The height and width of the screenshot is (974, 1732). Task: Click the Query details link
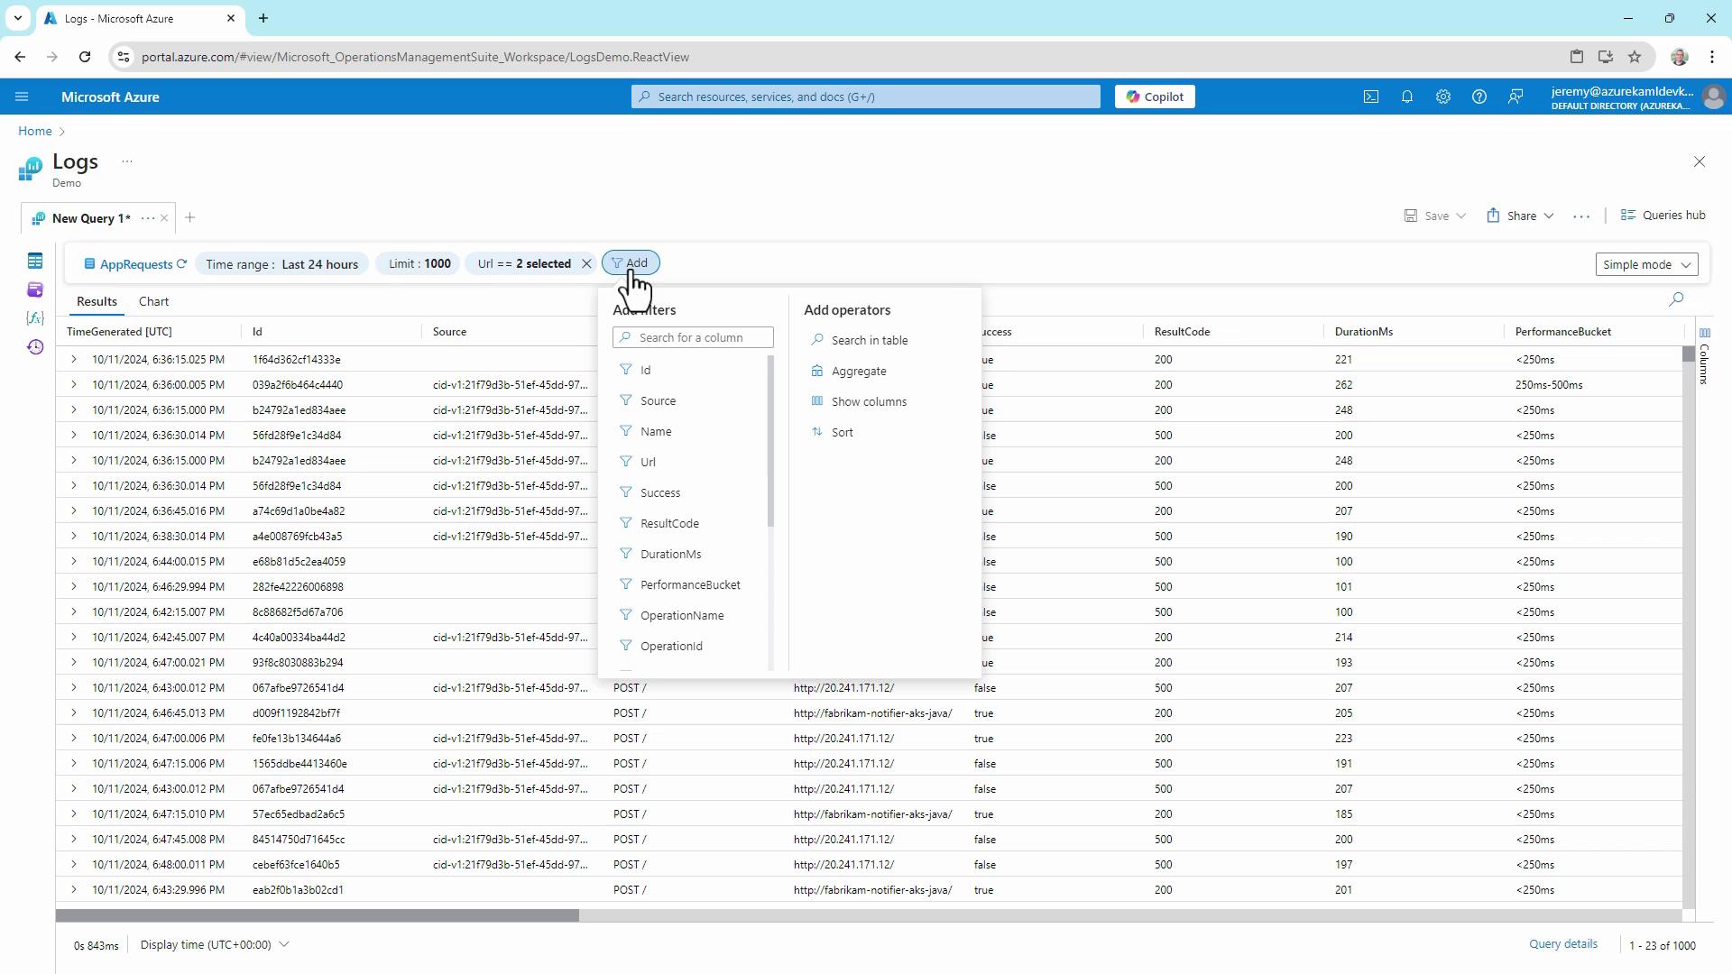tap(1562, 943)
